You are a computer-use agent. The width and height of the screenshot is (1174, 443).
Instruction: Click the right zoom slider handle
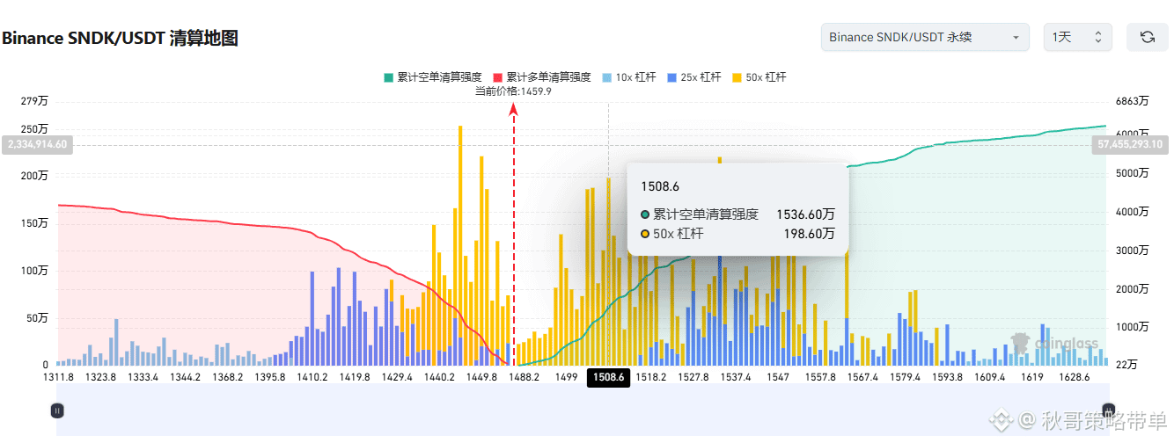pyautogui.click(x=1109, y=410)
